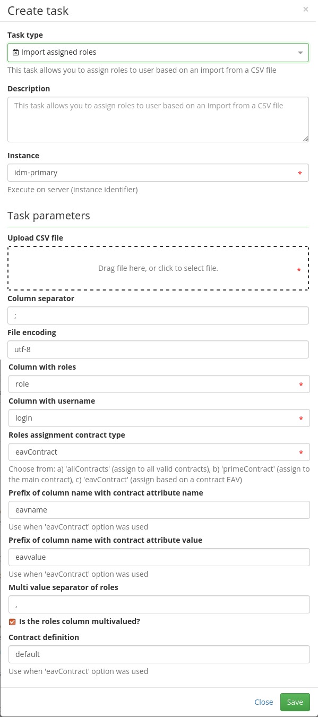The height and width of the screenshot is (717, 318).
Task: Toggle 'Is the roles column multivalued?' checkbox
Action: pyautogui.click(x=12, y=621)
